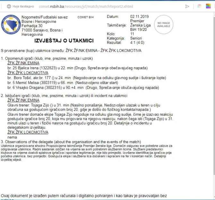Screen dimensions: 215x200
Task: Click the send/share arrow icon in address bar
Action: tap(187, 6)
